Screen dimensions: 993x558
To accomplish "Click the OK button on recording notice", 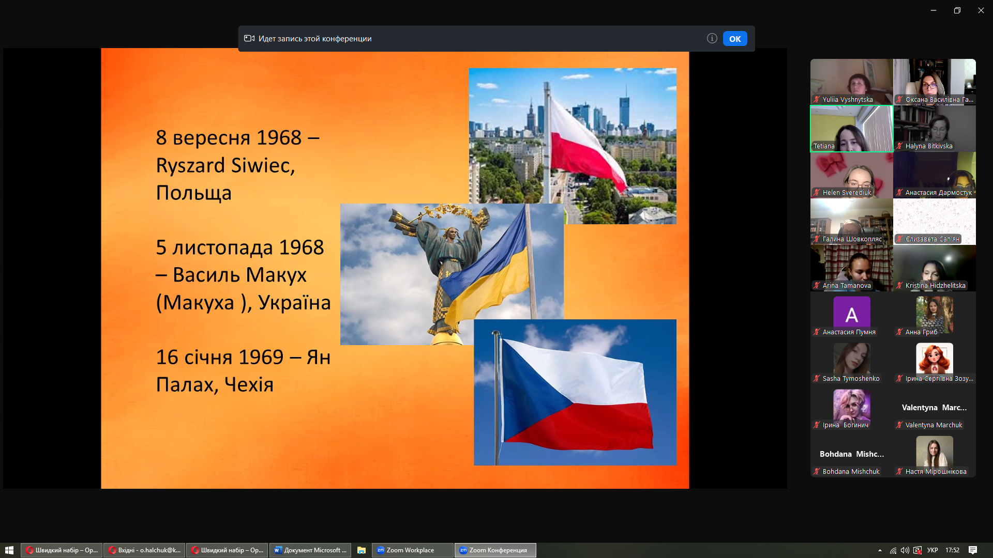I will point(734,39).
